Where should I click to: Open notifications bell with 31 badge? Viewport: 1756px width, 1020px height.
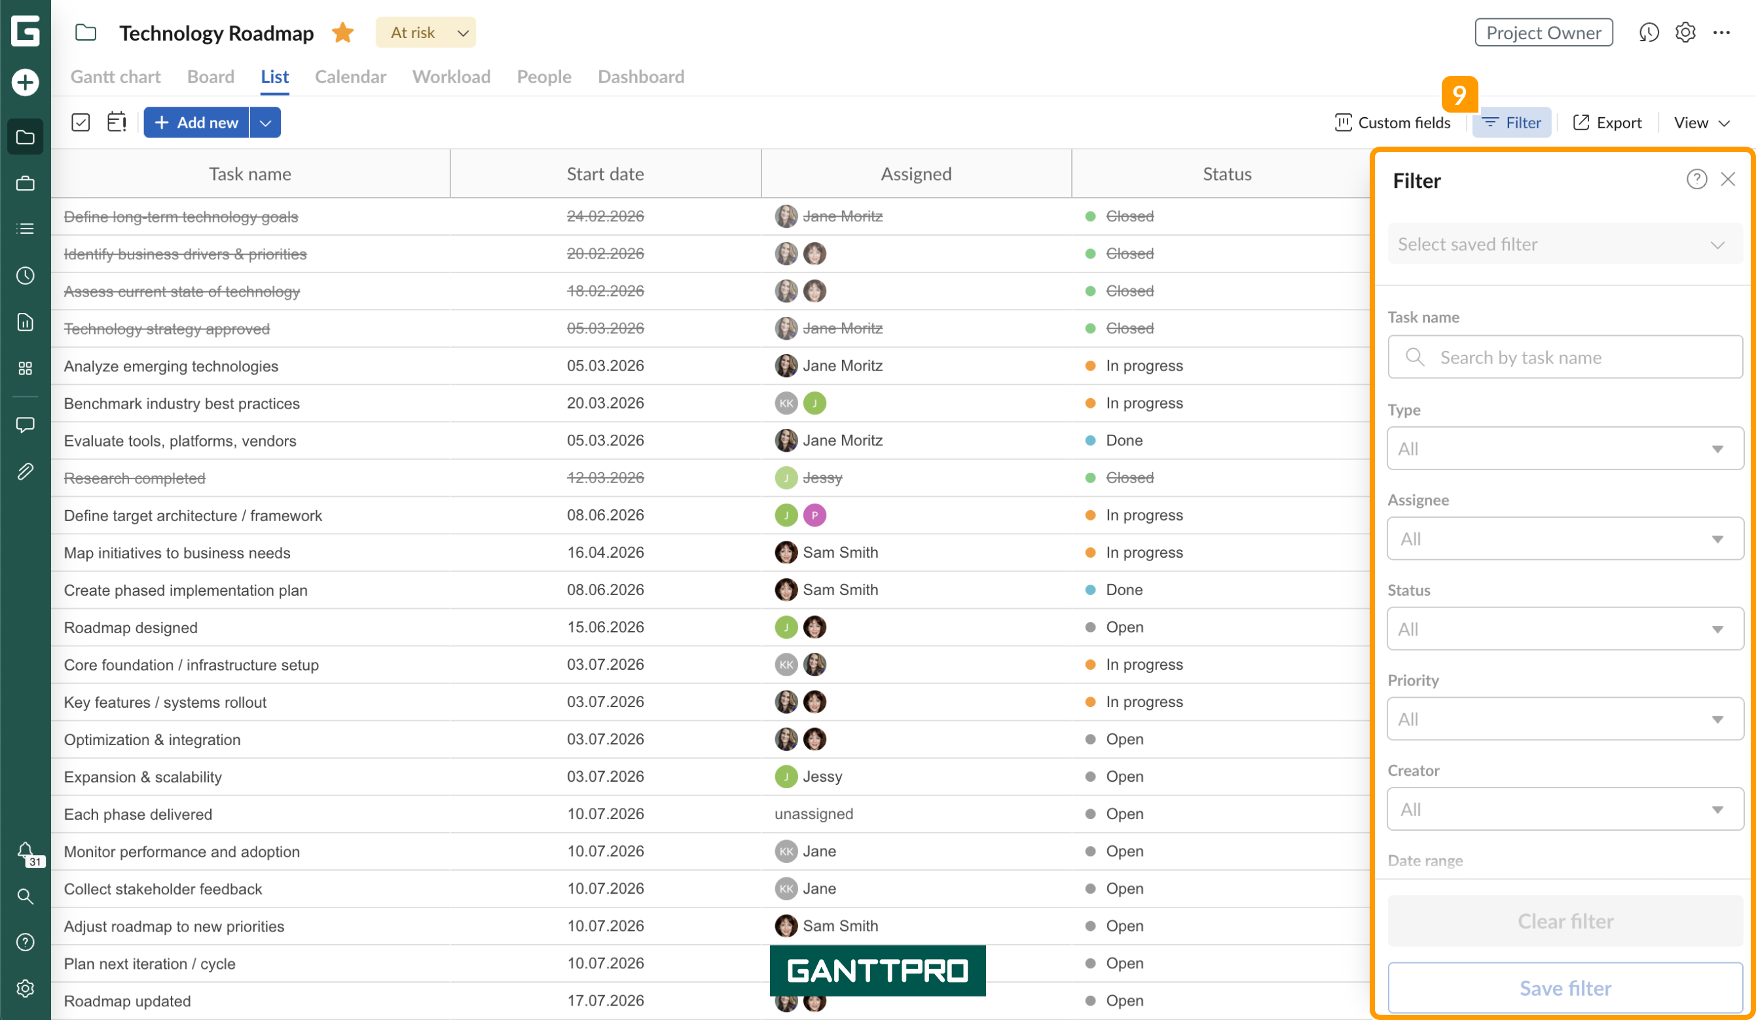tap(26, 853)
